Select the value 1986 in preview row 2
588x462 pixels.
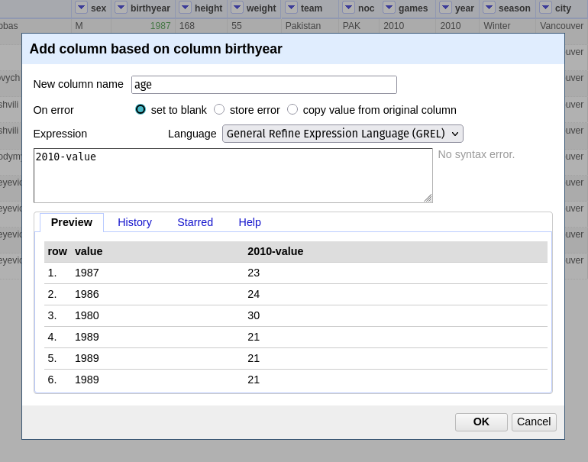pyautogui.click(x=86, y=294)
